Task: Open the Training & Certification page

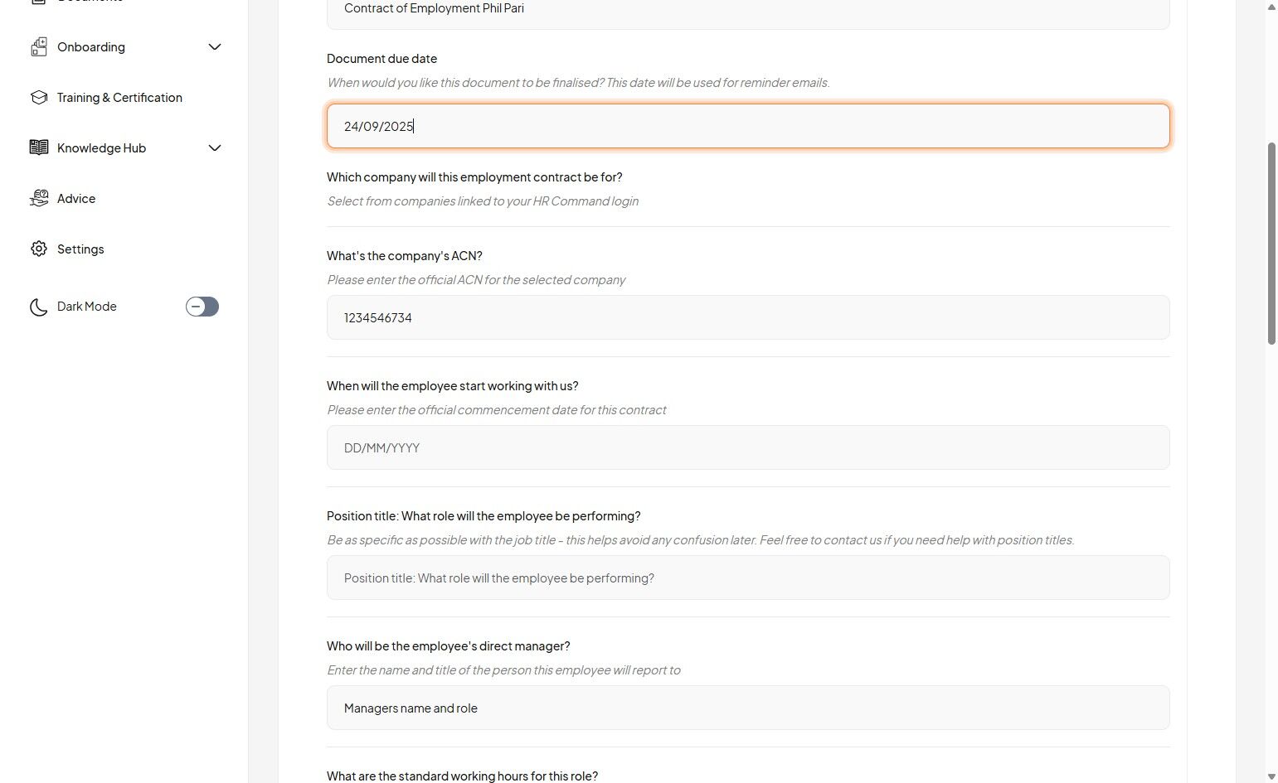Action: (119, 98)
